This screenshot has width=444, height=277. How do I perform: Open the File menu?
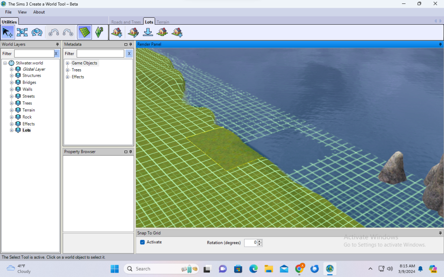[8, 12]
